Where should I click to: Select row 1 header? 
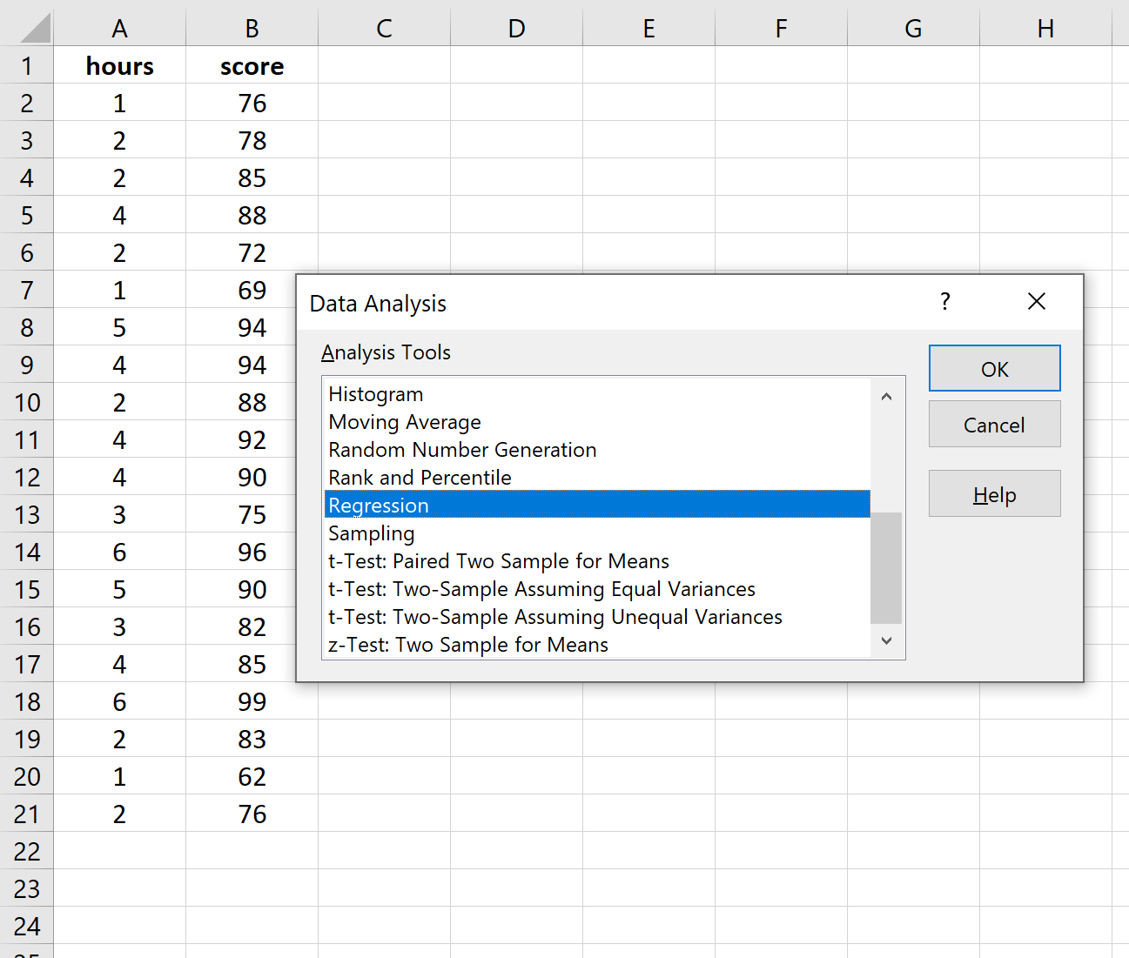[x=27, y=65]
